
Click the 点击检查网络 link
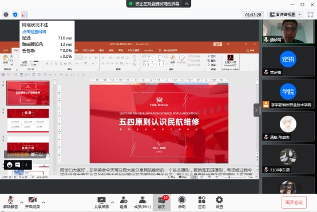[34, 31]
